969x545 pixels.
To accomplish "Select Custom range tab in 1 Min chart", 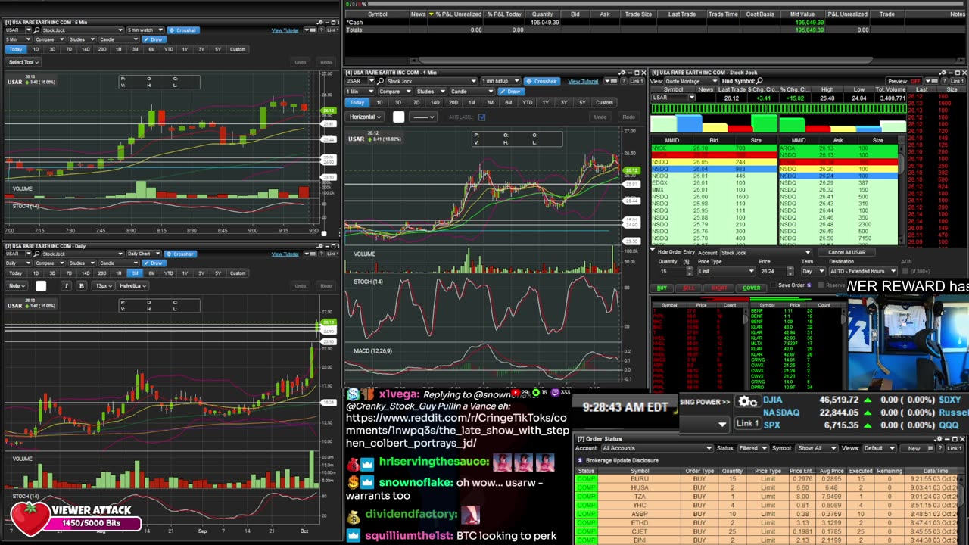I will [x=604, y=102].
